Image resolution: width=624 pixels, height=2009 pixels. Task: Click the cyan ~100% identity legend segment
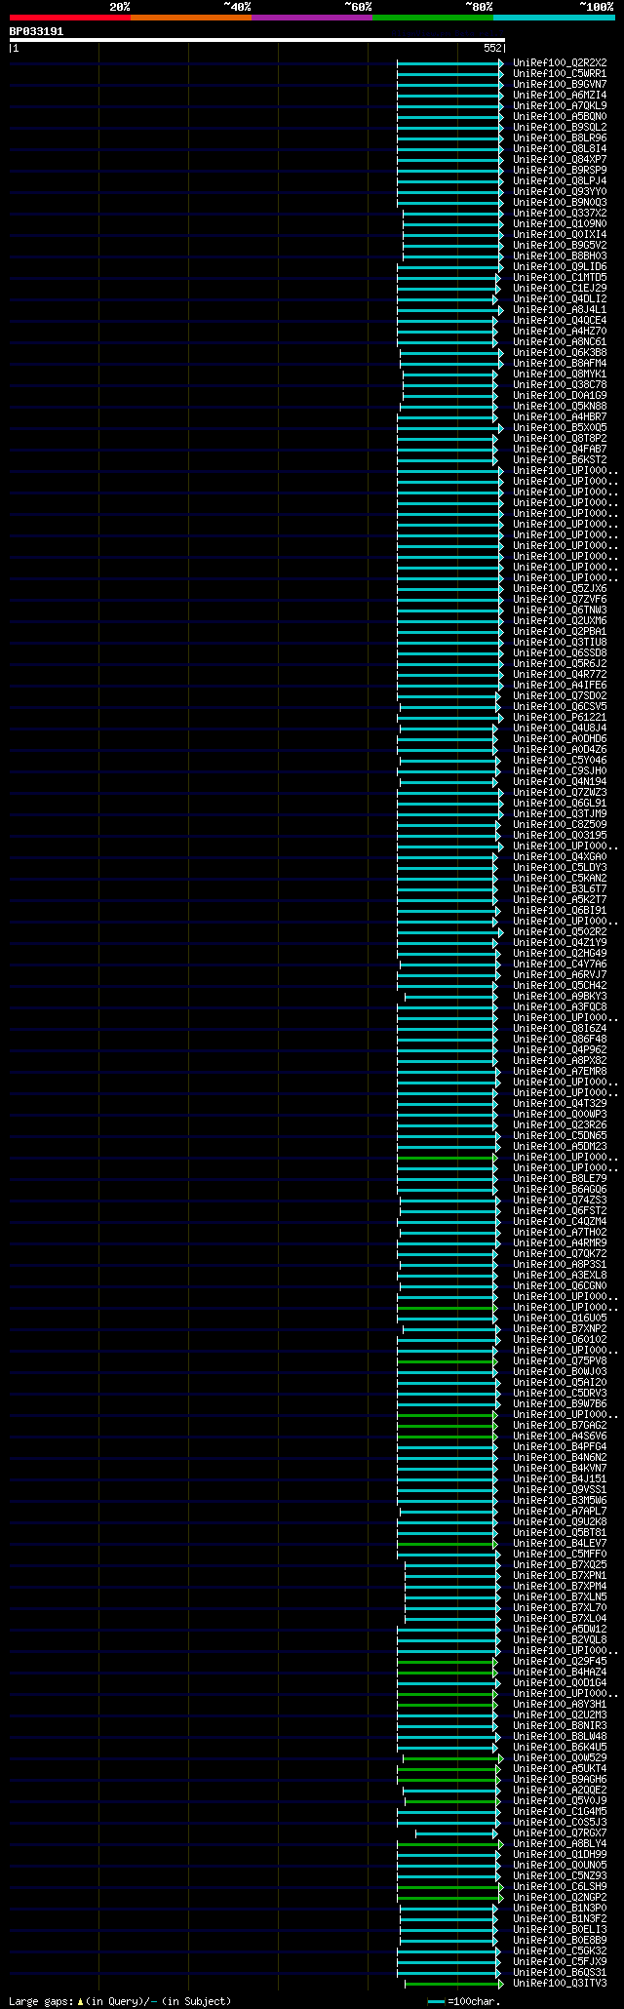pyautogui.click(x=554, y=18)
